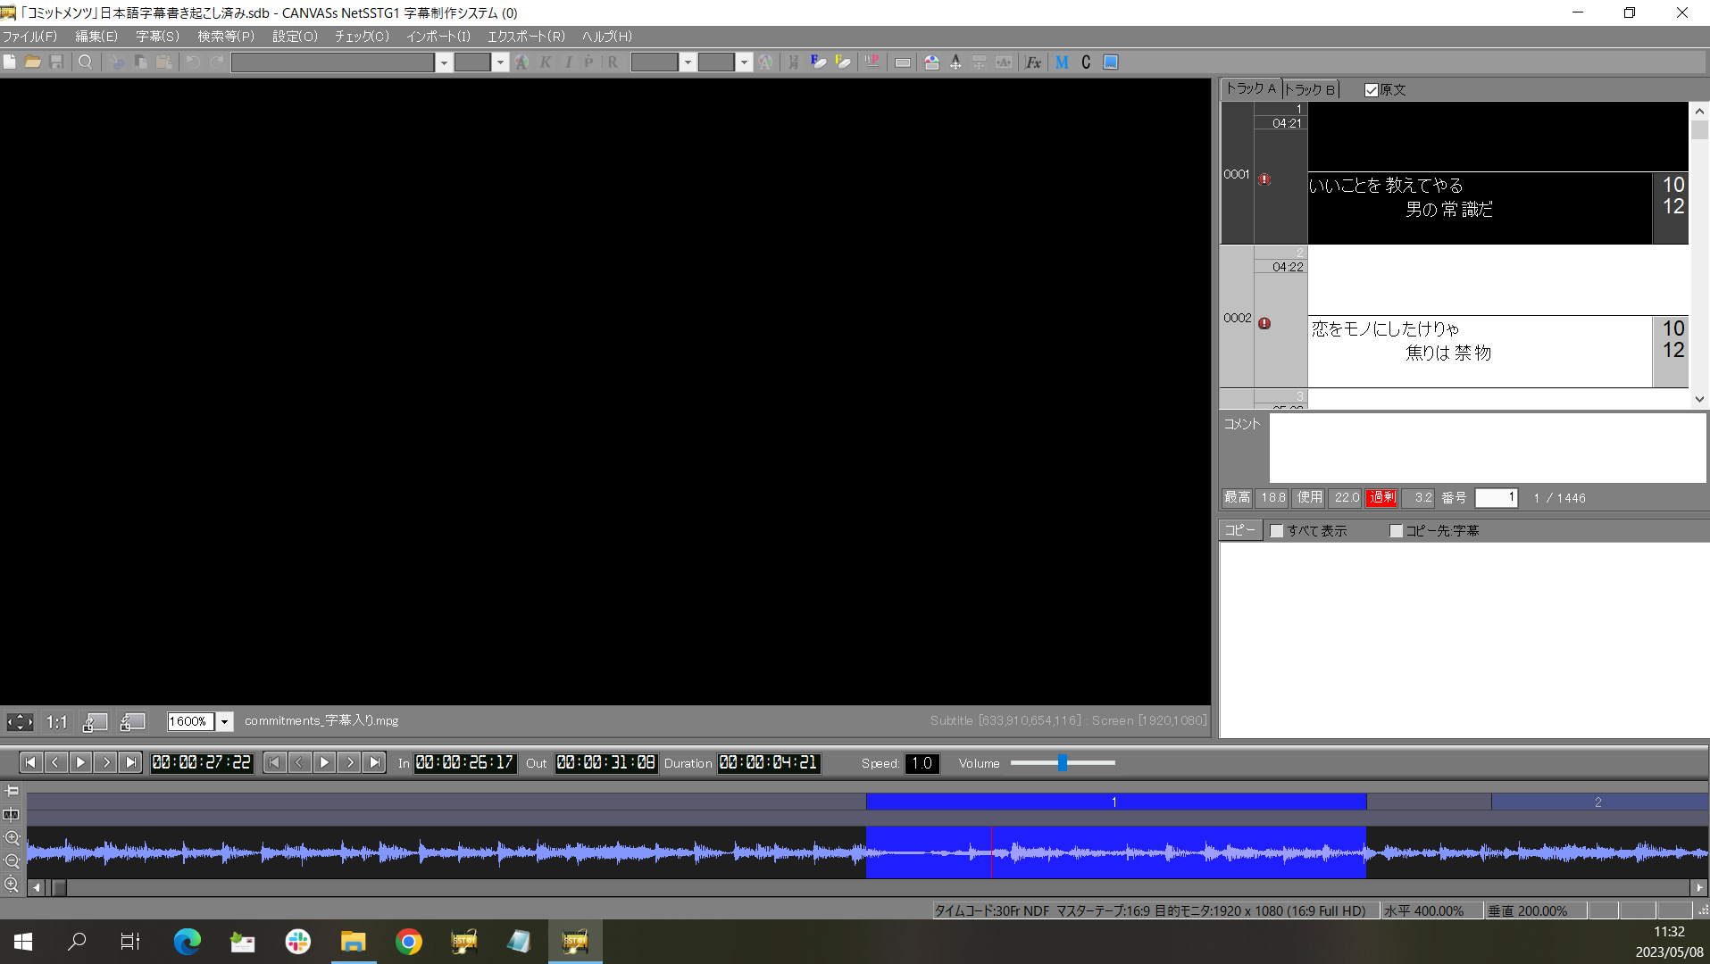1710x964 pixels.
Task: Click the blue M toolbar icon
Action: [x=1062, y=62]
